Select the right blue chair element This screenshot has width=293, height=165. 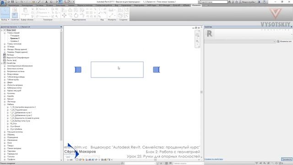(x=157, y=70)
